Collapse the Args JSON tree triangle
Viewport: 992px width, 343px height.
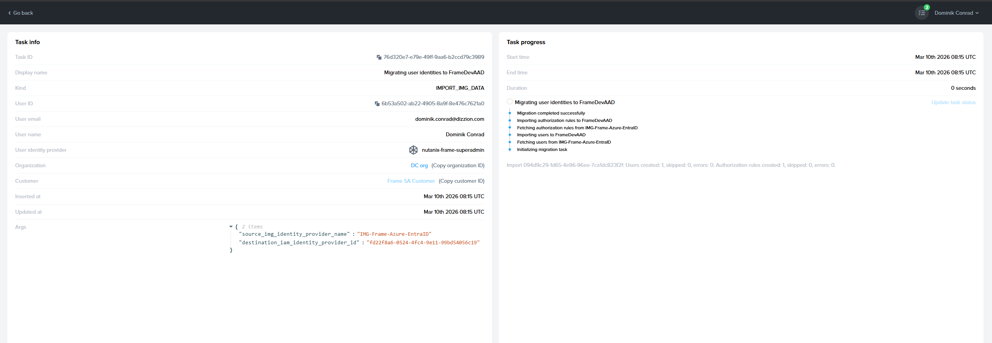pos(231,227)
